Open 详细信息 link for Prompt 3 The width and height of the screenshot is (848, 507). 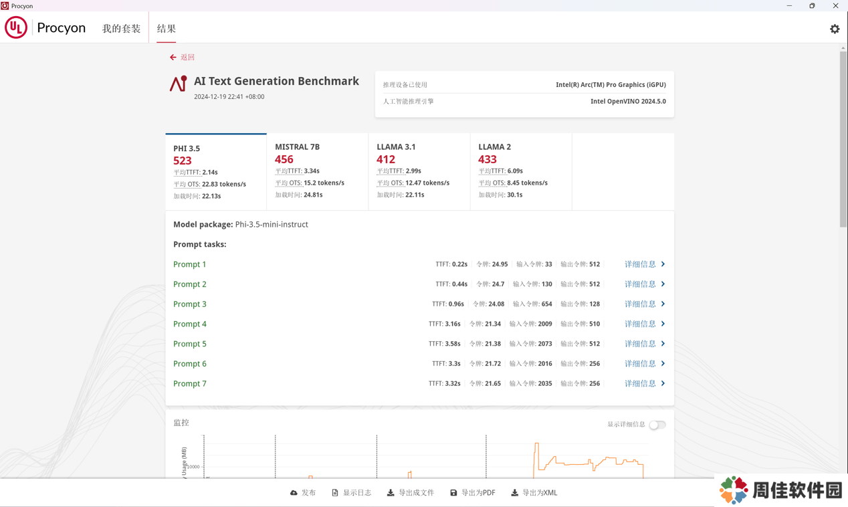640,304
